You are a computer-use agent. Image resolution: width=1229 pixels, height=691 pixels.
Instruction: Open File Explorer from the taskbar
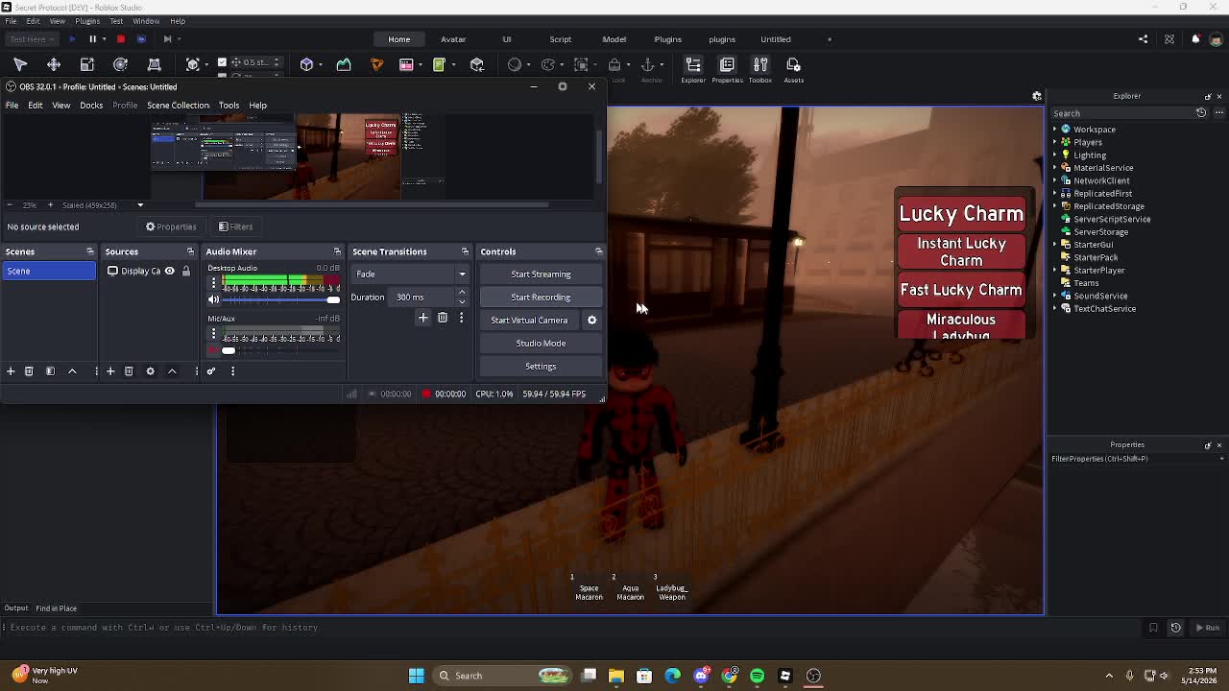(616, 676)
